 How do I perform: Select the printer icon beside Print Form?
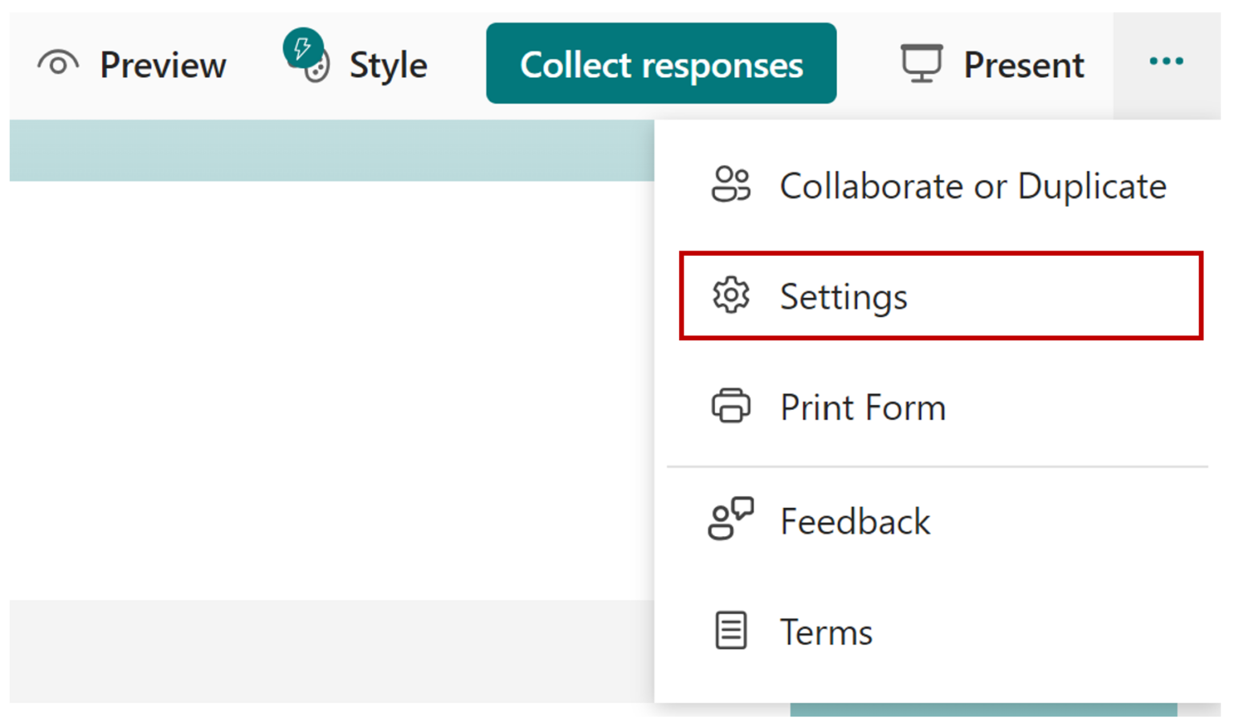pos(730,407)
